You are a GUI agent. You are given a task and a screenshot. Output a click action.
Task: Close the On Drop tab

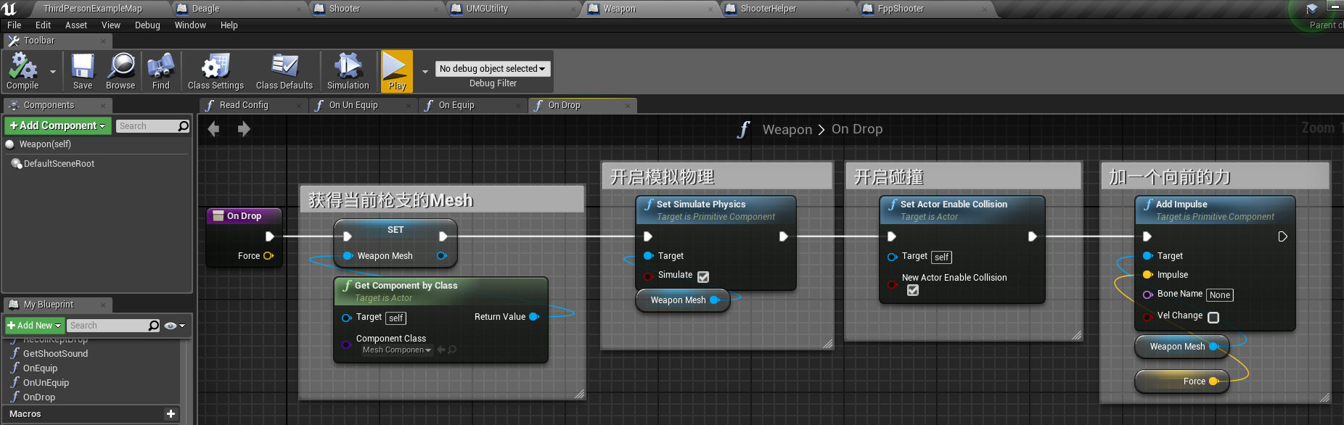(x=628, y=106)
